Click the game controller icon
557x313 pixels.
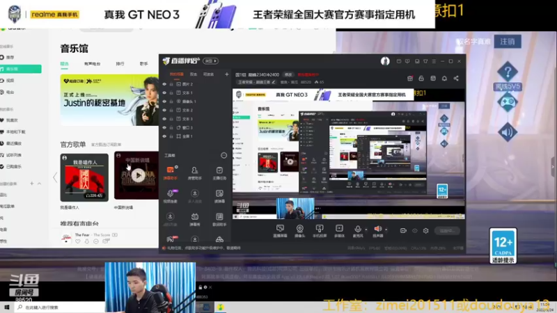point(508,102)
